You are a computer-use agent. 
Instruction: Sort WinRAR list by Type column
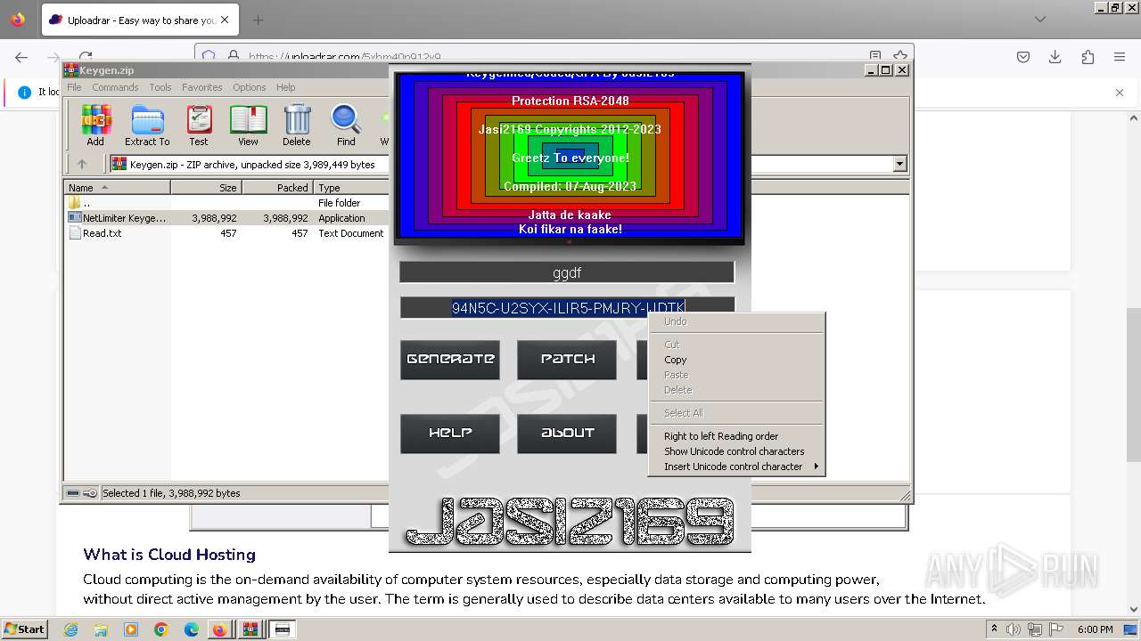351,188
